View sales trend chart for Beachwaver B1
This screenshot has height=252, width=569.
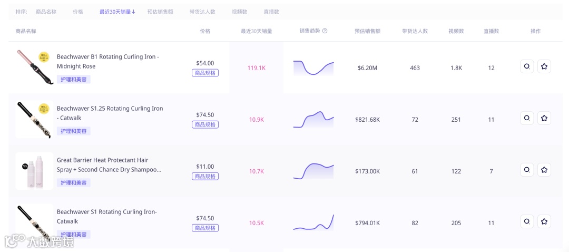click(x=313, y=68)
